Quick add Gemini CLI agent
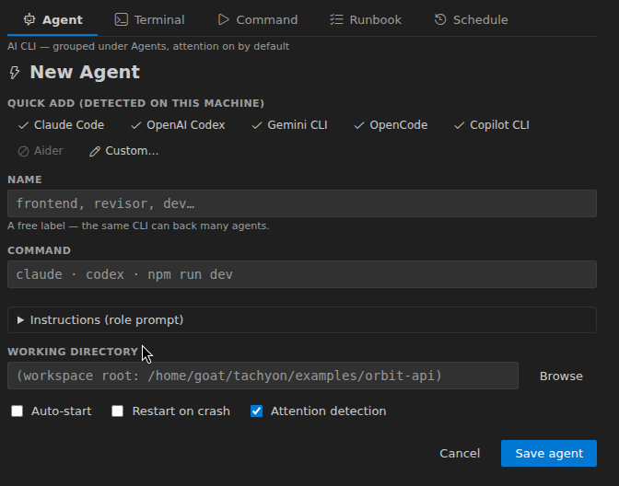619x486 pixels. coord(290,125)
